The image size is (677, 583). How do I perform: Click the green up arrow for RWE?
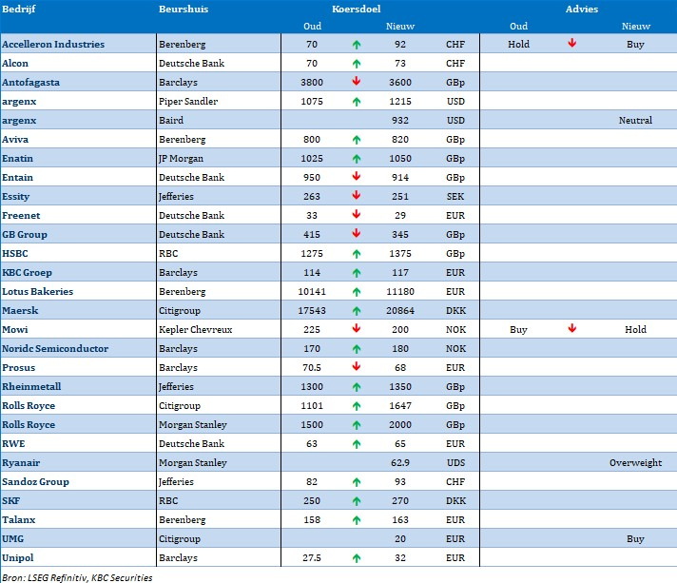tap(357, 443)
